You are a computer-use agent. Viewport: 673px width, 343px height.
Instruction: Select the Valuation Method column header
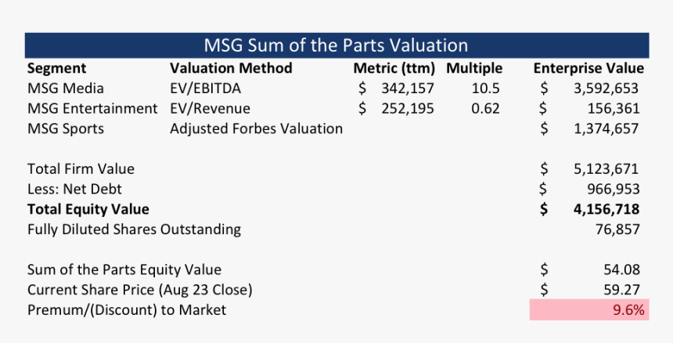tap(231, 68)
